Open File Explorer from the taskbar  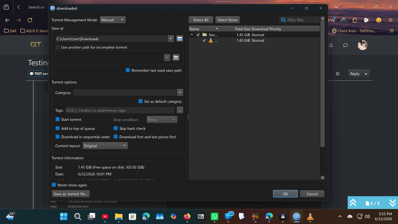(118, 216)
